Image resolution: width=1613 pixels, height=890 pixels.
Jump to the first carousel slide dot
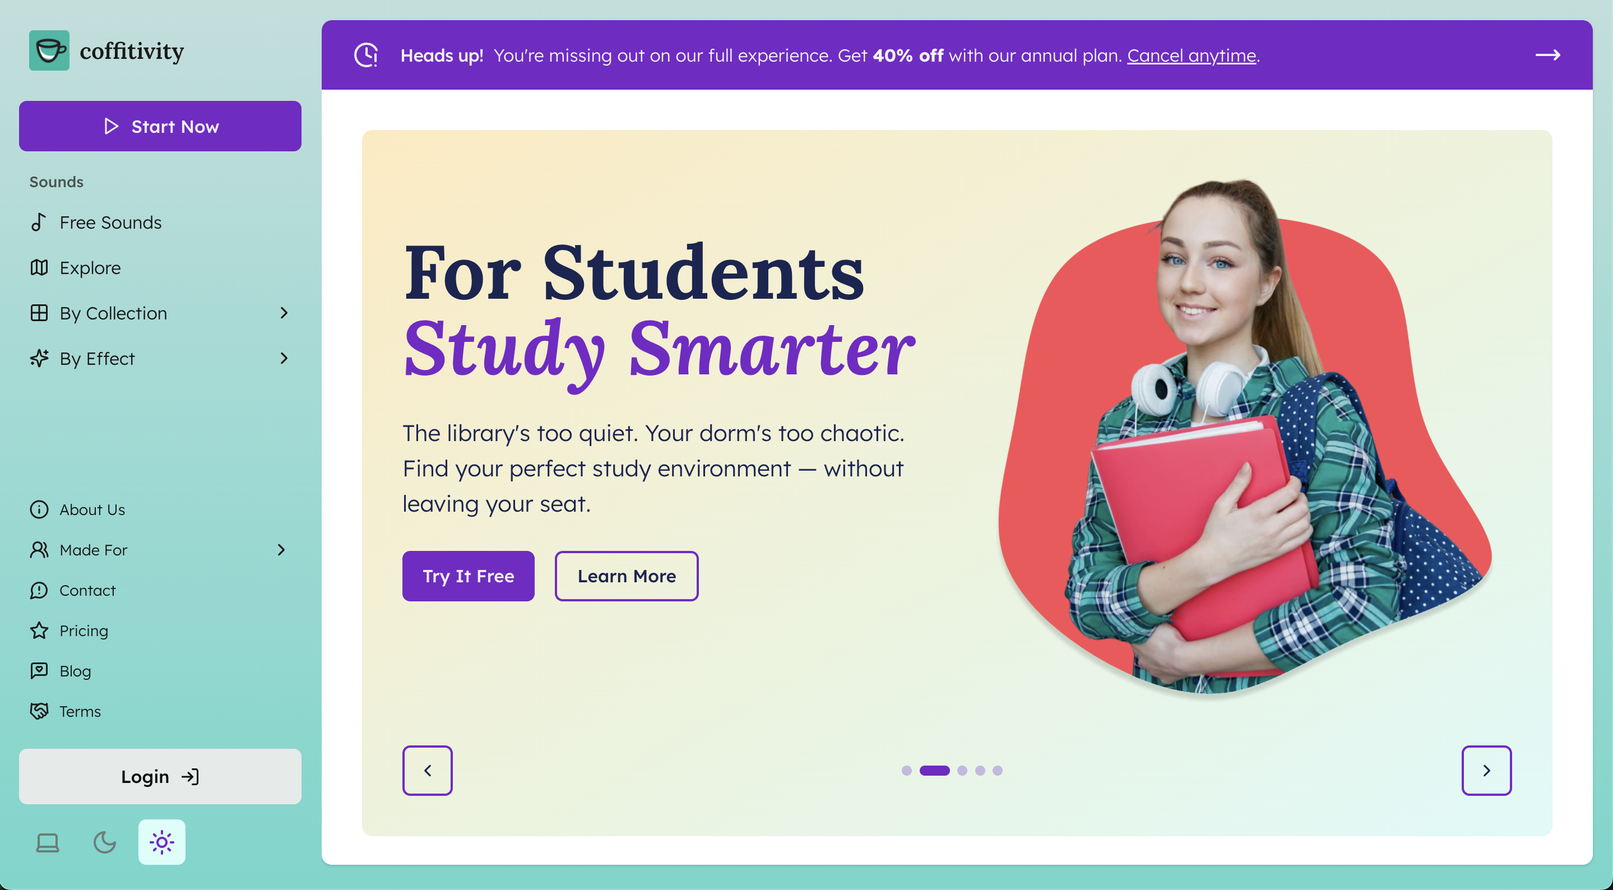point(907,771)
